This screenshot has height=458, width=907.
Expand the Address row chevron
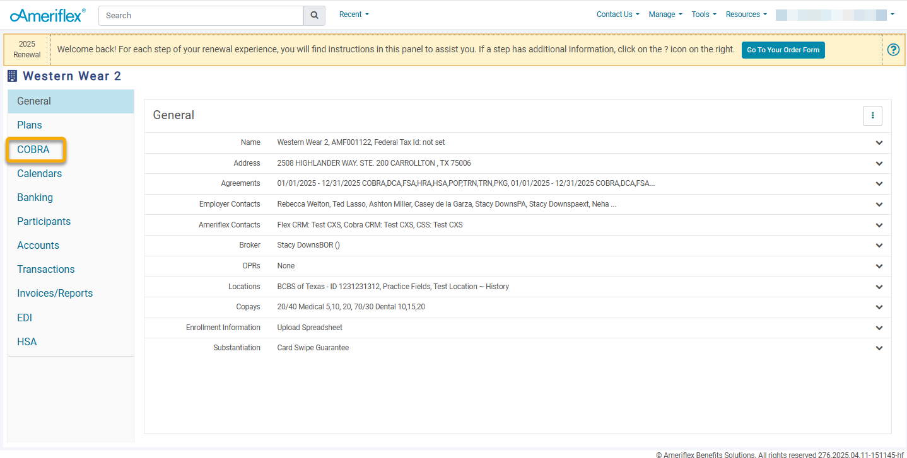(x=879, y=164)
